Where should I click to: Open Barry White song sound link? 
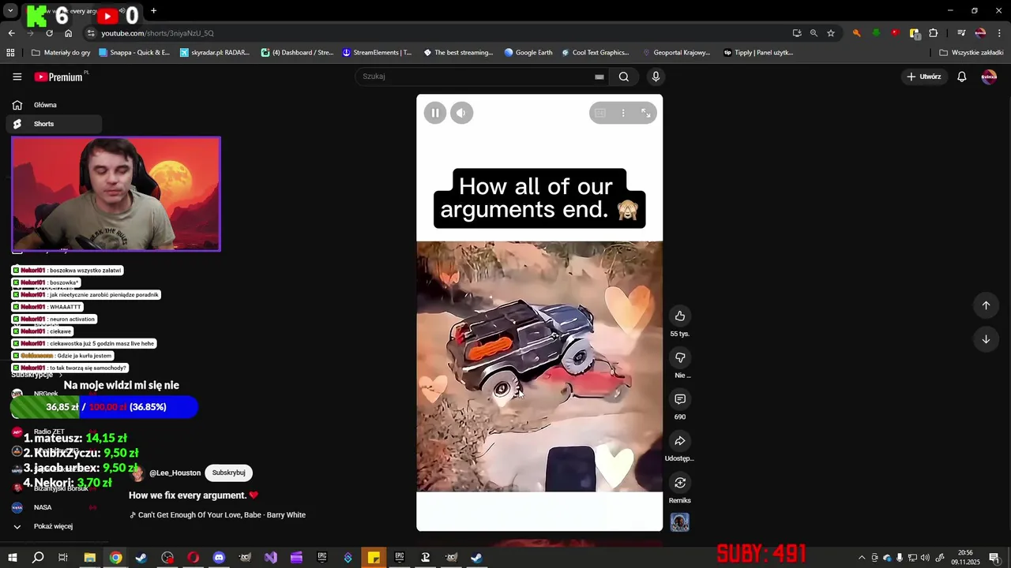coord(217,515)
